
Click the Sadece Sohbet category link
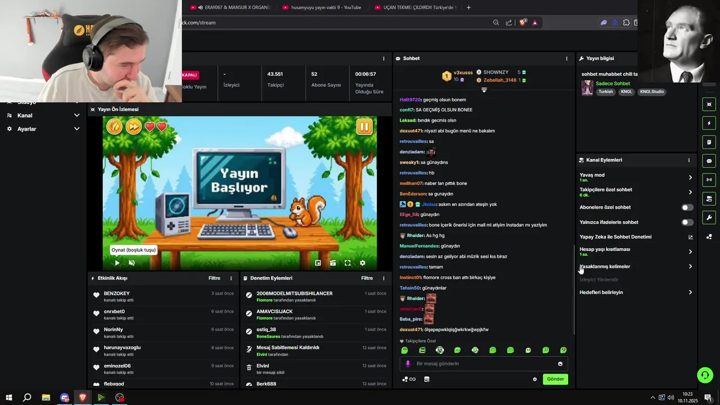[613, 84]
